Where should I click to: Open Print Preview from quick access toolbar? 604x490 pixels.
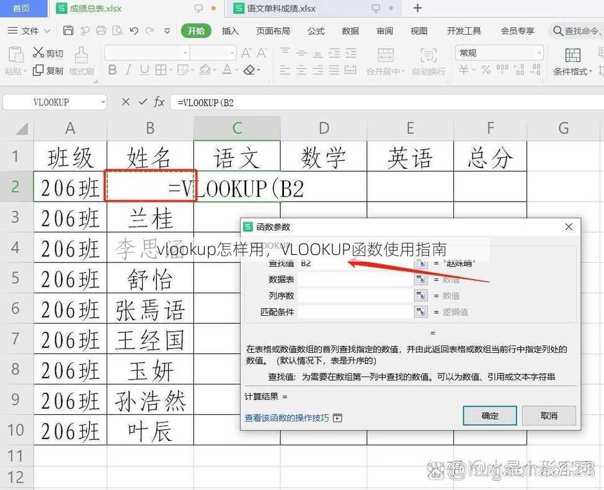point(117,30)
